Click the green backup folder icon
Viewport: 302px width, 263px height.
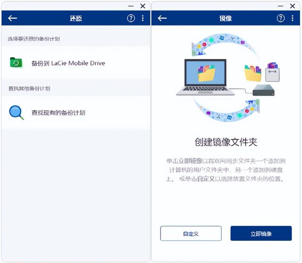[16, 63]
